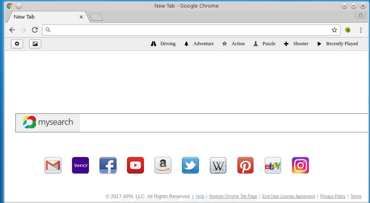Open the Wikipedia shortcut icon
Viewport: 370px width, 203px height.
pos(218,165)
